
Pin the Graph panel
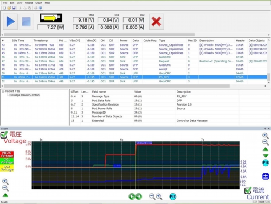[265, 129]
